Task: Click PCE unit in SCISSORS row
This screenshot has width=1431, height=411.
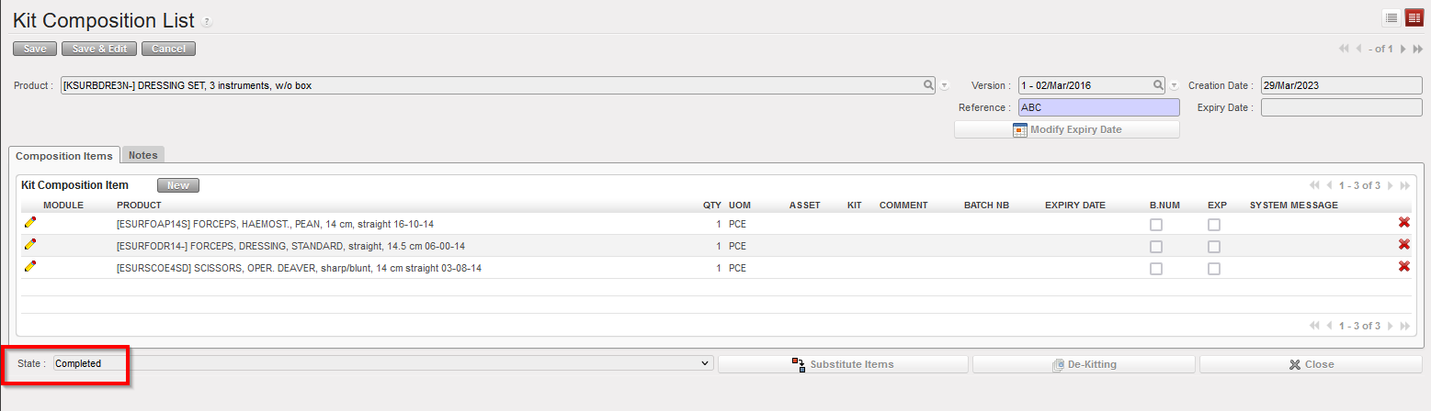Action: click(738, 268)
